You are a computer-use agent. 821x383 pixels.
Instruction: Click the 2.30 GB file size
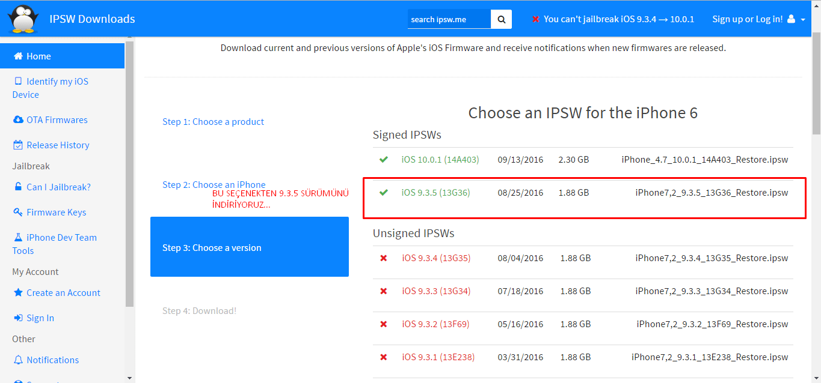tap(574, 160)
